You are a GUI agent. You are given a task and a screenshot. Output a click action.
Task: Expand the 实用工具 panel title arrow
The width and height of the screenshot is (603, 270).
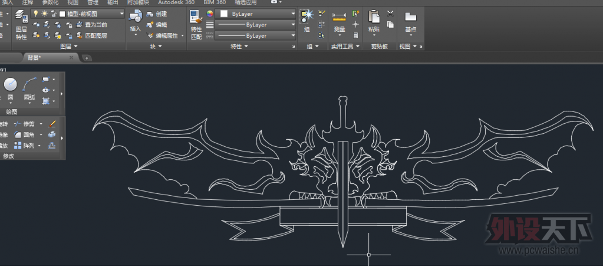(357, 46)
